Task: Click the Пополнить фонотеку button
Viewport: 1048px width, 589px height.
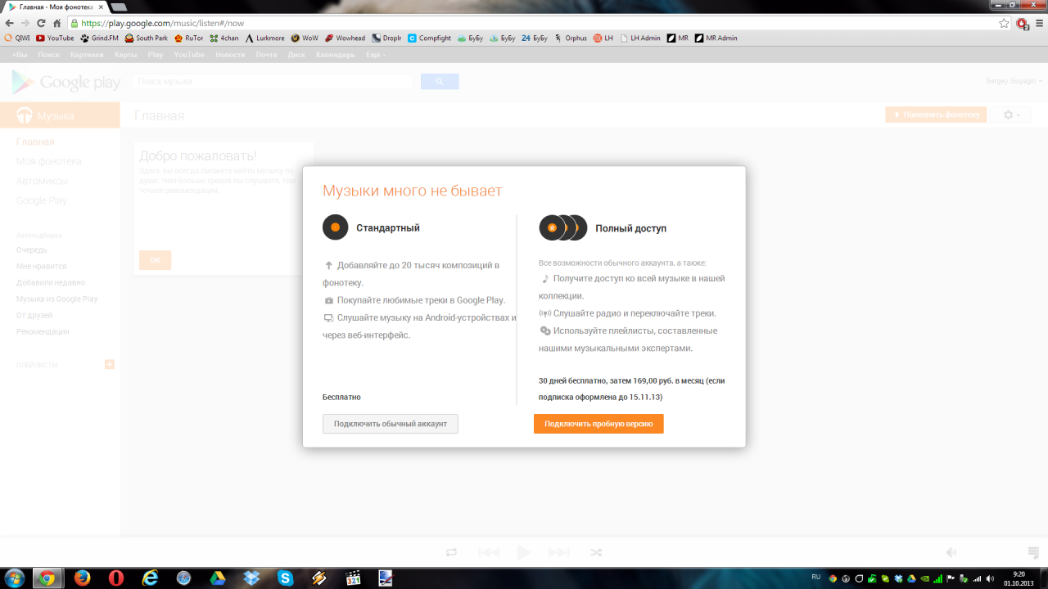Action: [x=936, y=115]
